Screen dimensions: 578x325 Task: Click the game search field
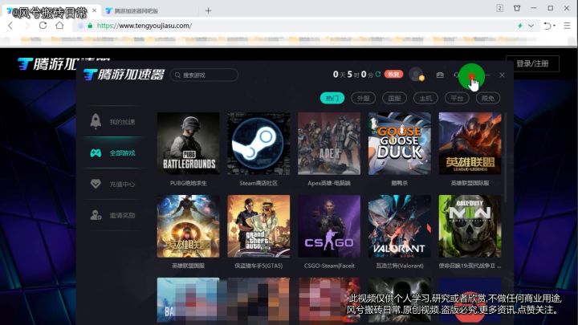pyautogui.click(x=204, y=75)
